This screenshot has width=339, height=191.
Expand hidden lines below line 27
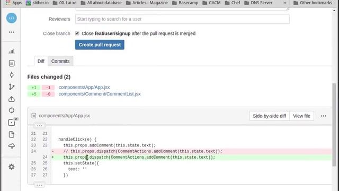click(x=39, y=185)
